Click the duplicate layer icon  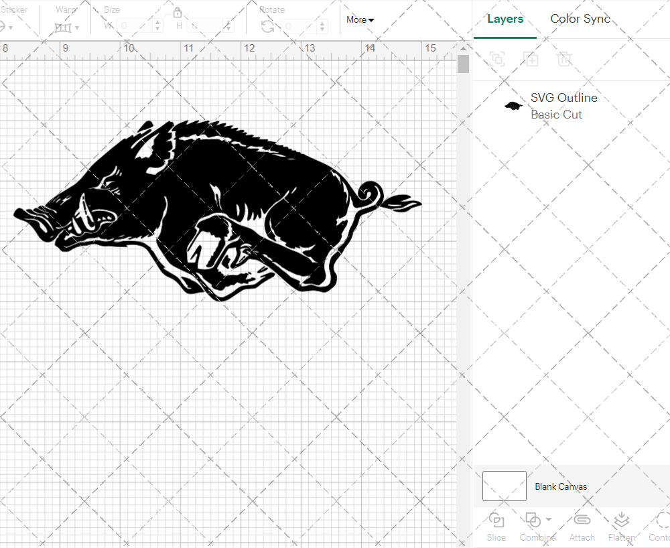tap(531, 59)
